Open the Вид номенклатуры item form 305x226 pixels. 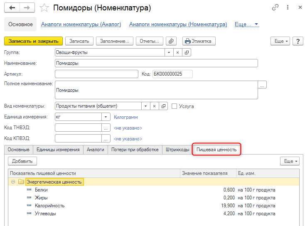(x=163, y=106)
